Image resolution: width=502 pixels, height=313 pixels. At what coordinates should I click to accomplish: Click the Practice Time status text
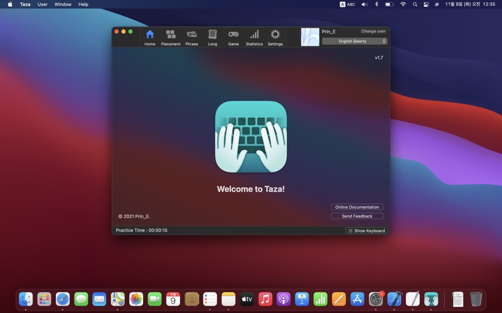point(142,230)
